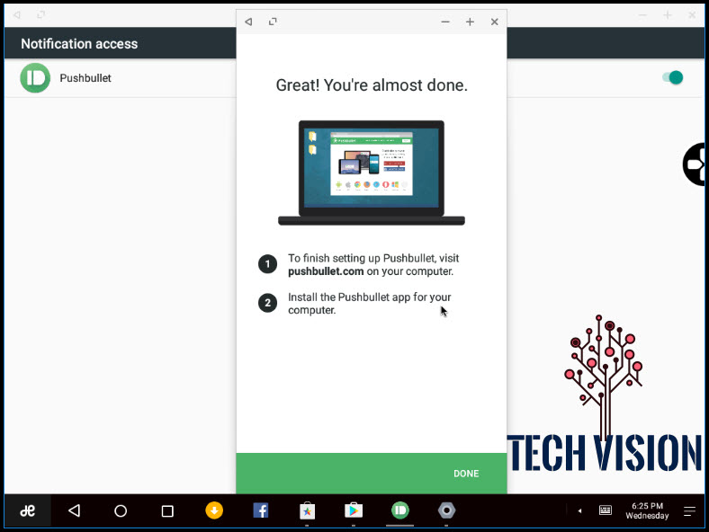Maximize the Pushbullet window with plus icon
709x532 pixels.
[x=470, y=22]
